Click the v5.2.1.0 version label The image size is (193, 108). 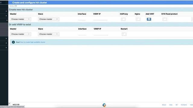click(16, 105)
